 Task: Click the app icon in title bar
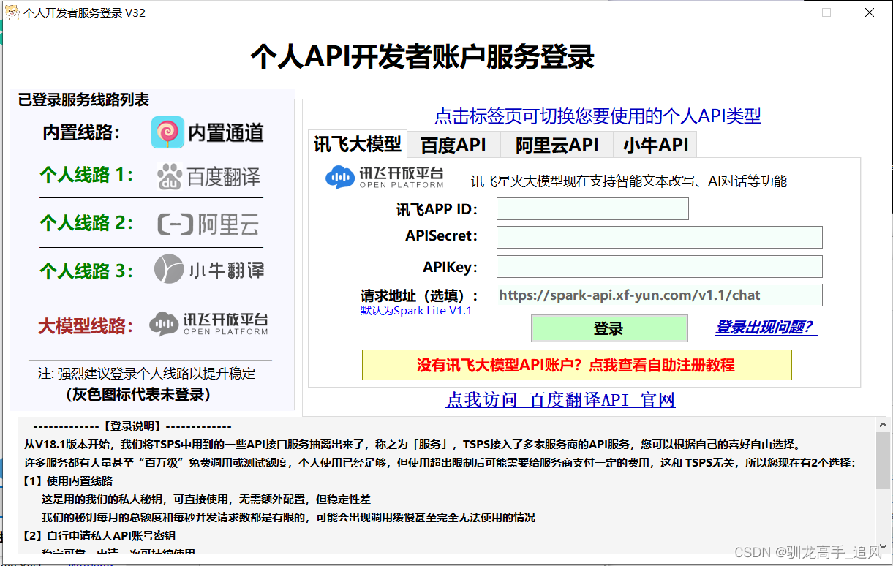coord(12,12)
